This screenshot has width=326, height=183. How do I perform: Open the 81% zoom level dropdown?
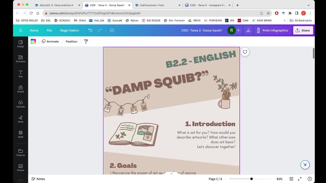pyautogui.click(x=279, y=179)
